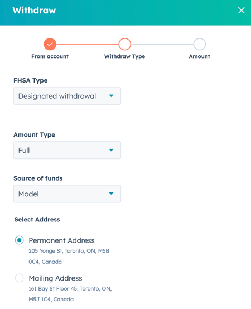Click the Source of funds dropdown arrow
Image resolution: width=251 pixels, height=309 pixels.
111,194
